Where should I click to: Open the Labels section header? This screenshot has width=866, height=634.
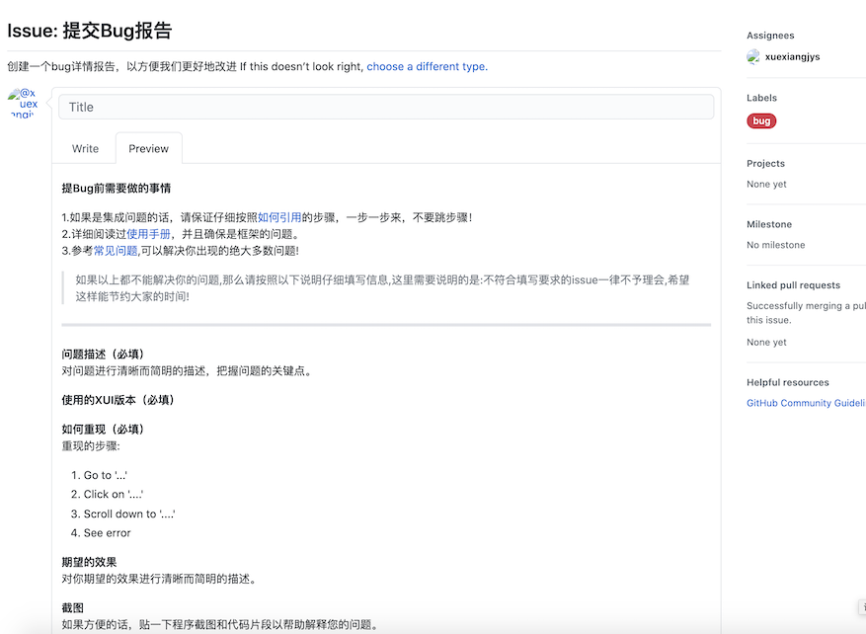761,98
